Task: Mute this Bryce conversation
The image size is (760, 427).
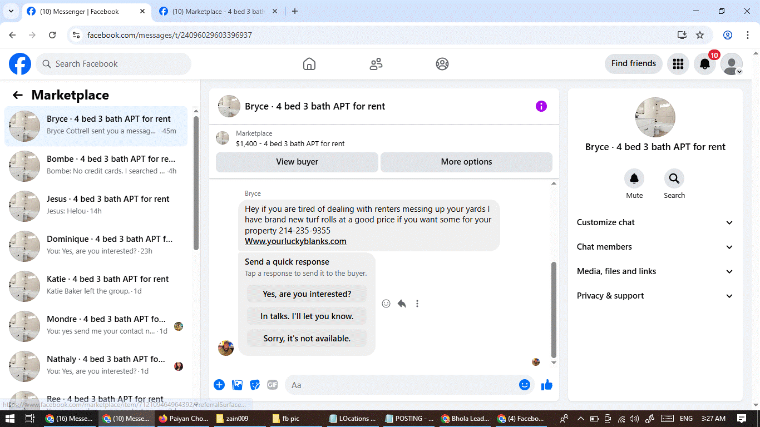Action: pos(634,178)
